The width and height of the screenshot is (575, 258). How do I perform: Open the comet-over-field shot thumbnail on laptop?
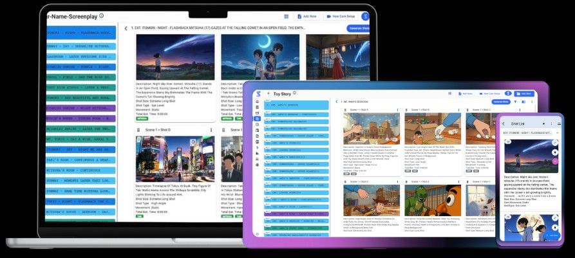click(x=175, y=57)
